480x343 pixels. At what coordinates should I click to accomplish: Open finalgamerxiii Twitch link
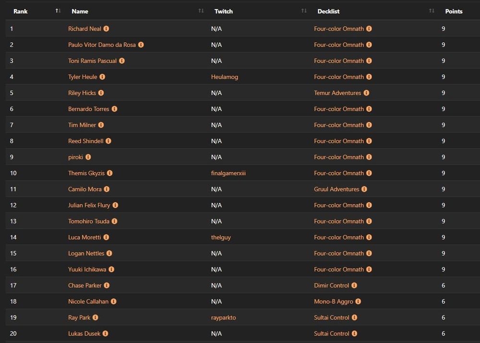tap(228, 173)
